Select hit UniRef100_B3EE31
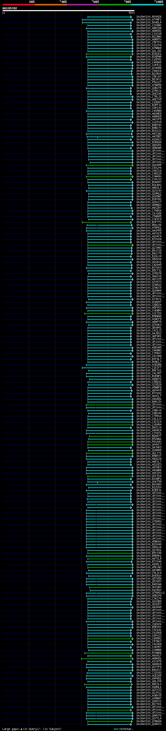166x731 pixels. 149,490
